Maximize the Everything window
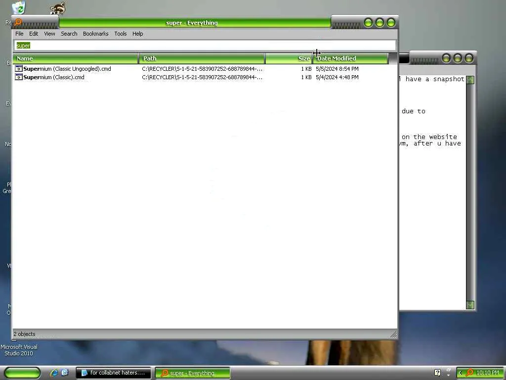506x380 pixels. [x=379, y=23]
